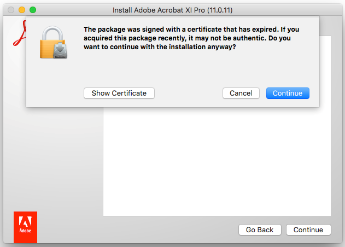Go Back to the previous installer step
345x247 pixels.
coord(260,230)
